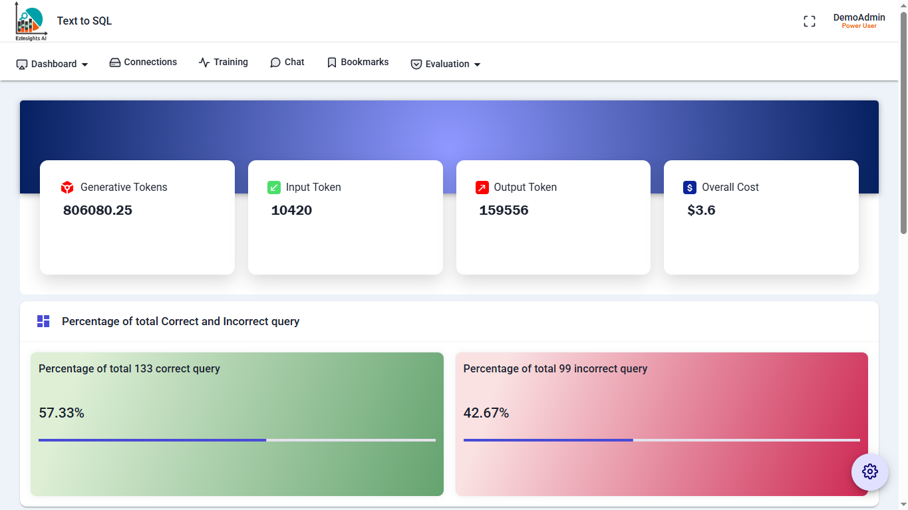Open the Chat menu item
The height and width of the screenshot is (510, 908).
[287, 63]
